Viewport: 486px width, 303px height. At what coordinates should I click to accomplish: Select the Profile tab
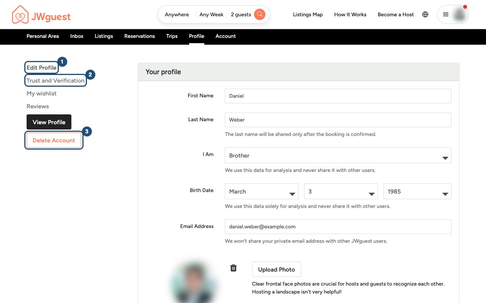197,36
